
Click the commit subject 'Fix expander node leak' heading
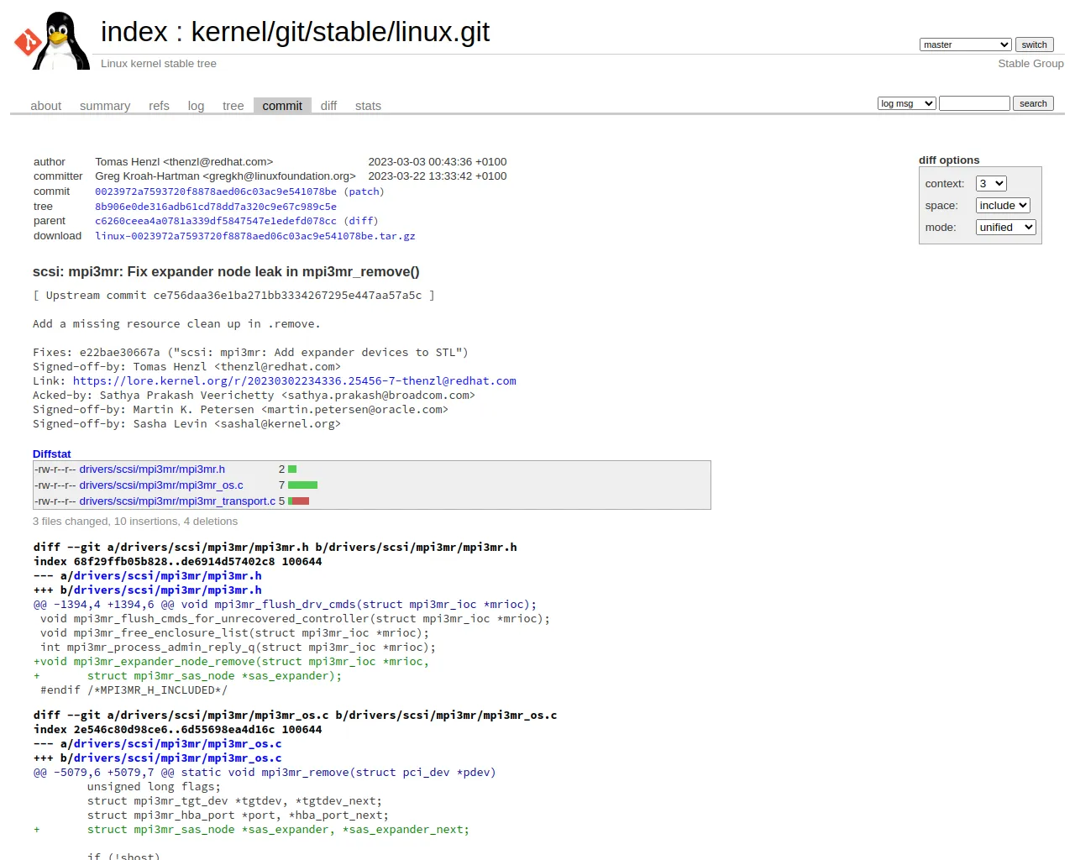[226, 271]
